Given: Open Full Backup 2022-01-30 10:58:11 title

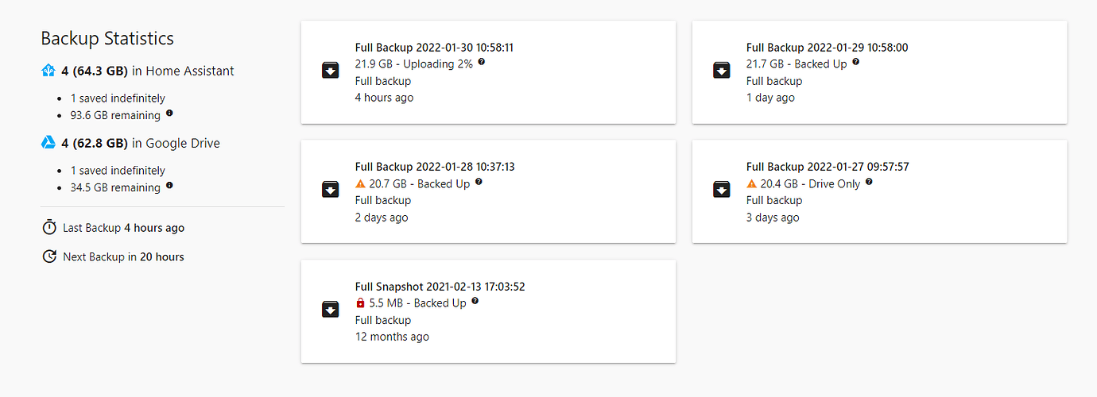Looking at the screenshot, I should pos(434,48).
